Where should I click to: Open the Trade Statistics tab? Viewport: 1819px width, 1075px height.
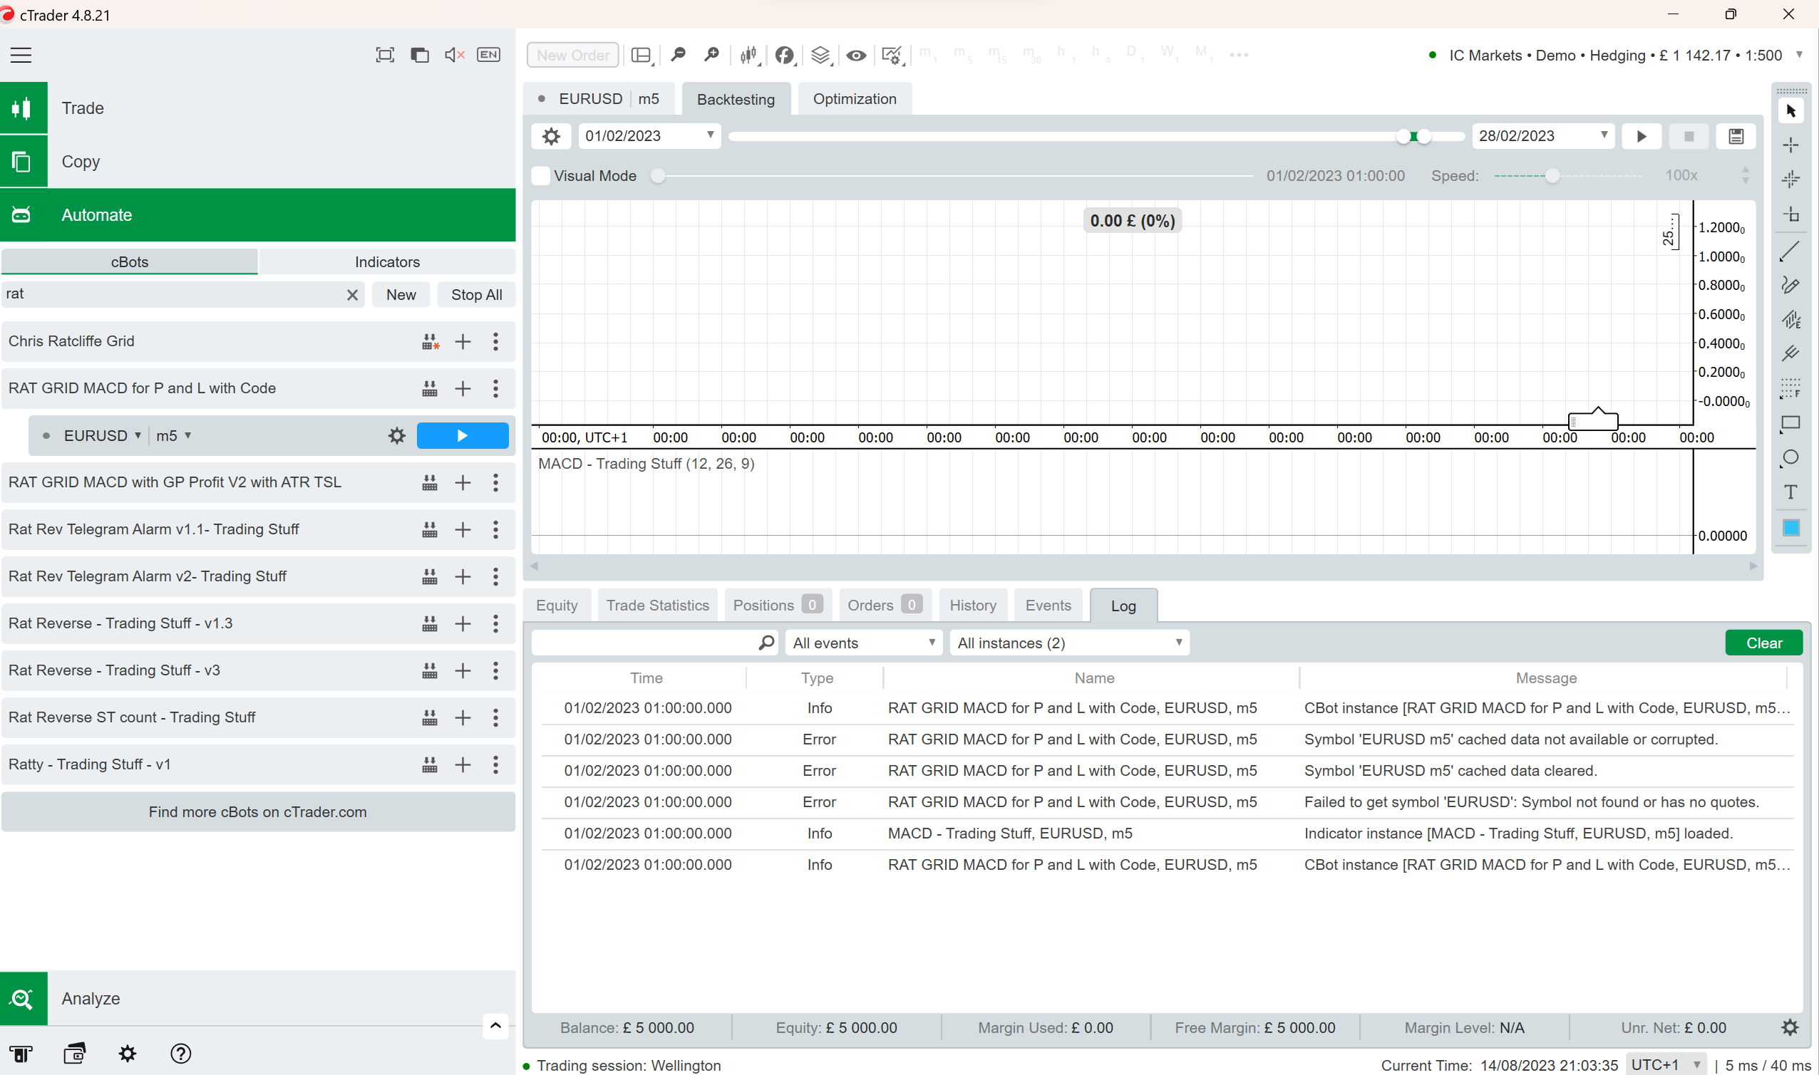657,605
